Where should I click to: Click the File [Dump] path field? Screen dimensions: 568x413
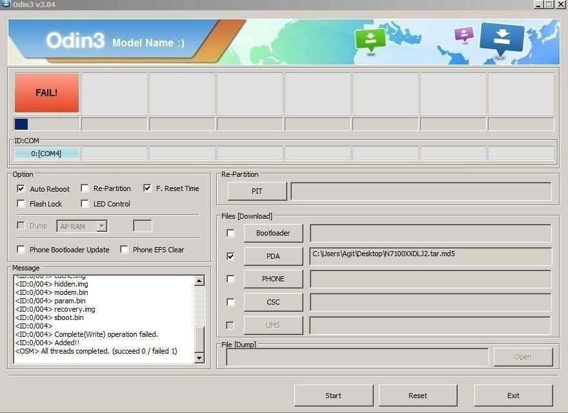(x=357, y=358)
